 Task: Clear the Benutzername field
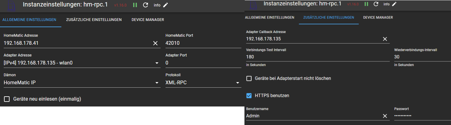385,116
